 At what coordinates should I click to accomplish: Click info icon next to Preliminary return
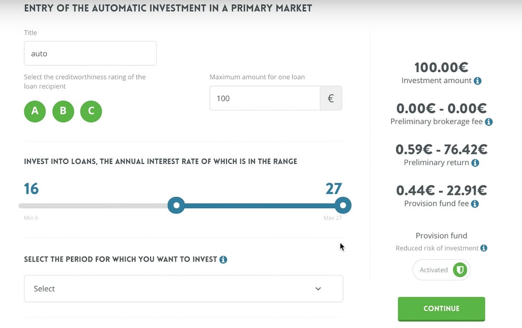[475, 163]
